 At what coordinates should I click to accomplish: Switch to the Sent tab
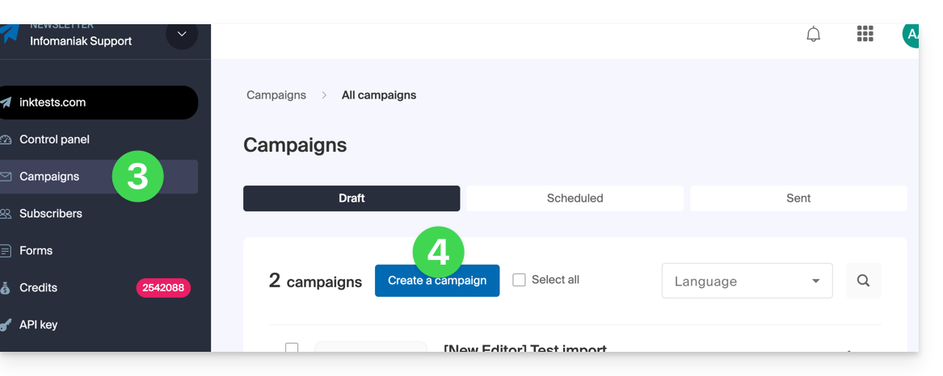[798, 198]
